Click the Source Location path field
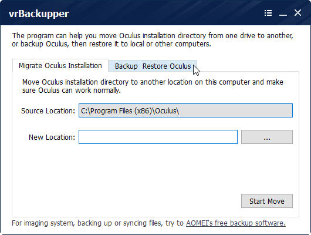Viewport: 311px width, 235px height. 185,110
